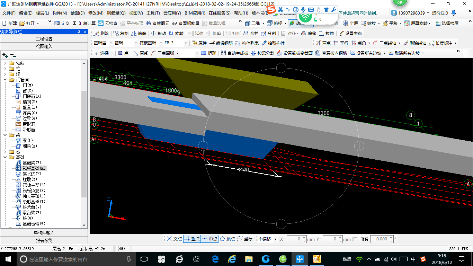Click 自动生成板 auto generate slab
This screenshot has height=266, width=473.
coord(234,53)
